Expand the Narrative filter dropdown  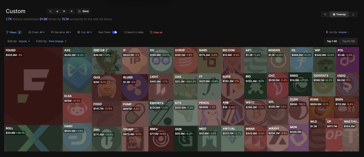(x=61, y=32)
